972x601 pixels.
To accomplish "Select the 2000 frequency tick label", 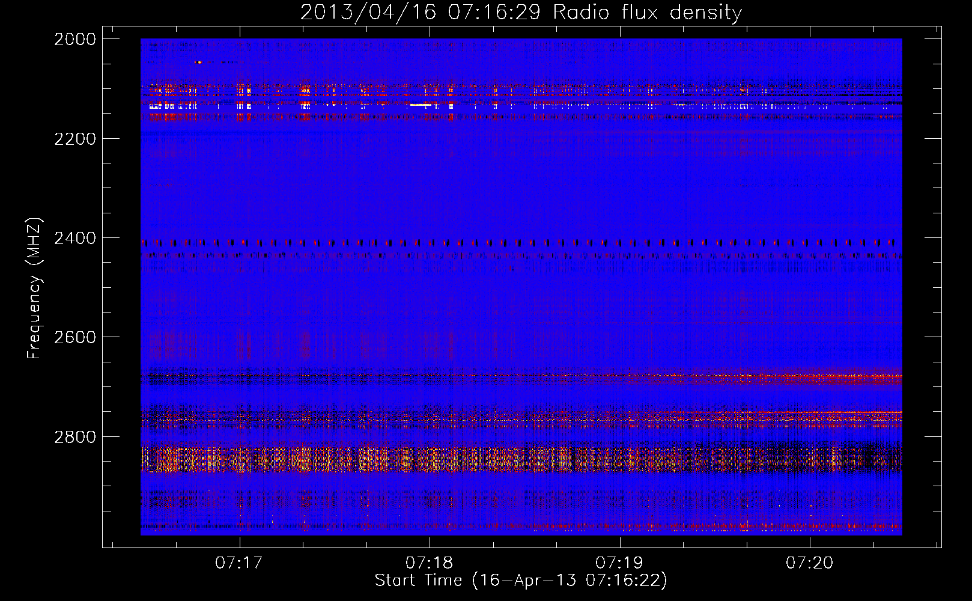I will 74,39.
